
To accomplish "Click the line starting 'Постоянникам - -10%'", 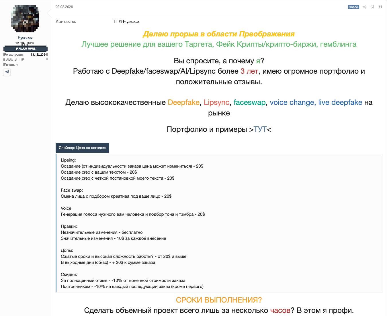I will click(x=132, y=286).
